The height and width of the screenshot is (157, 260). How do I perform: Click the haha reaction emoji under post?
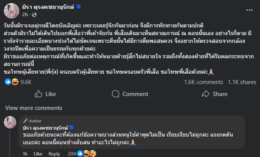point(15,82)
